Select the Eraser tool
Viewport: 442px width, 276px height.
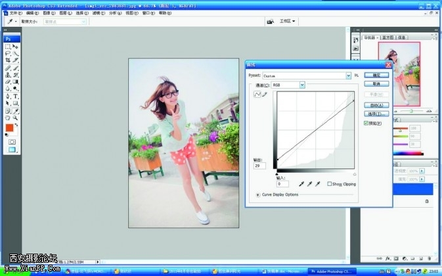click(x=8, y=81)
